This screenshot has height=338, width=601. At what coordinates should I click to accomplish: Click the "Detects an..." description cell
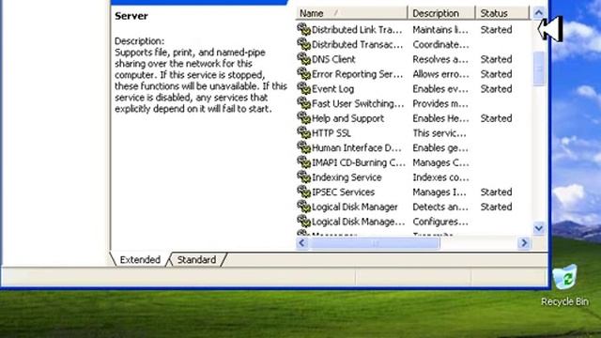[x=440, y=207]
